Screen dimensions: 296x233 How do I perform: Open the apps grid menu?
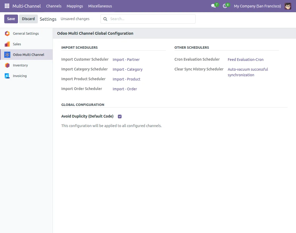tap(7, 6)
